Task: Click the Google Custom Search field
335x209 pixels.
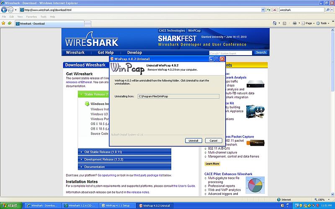Action: pyautogui.click(x=231, y=53)
